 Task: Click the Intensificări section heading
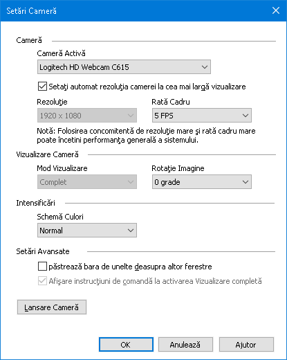35,203
